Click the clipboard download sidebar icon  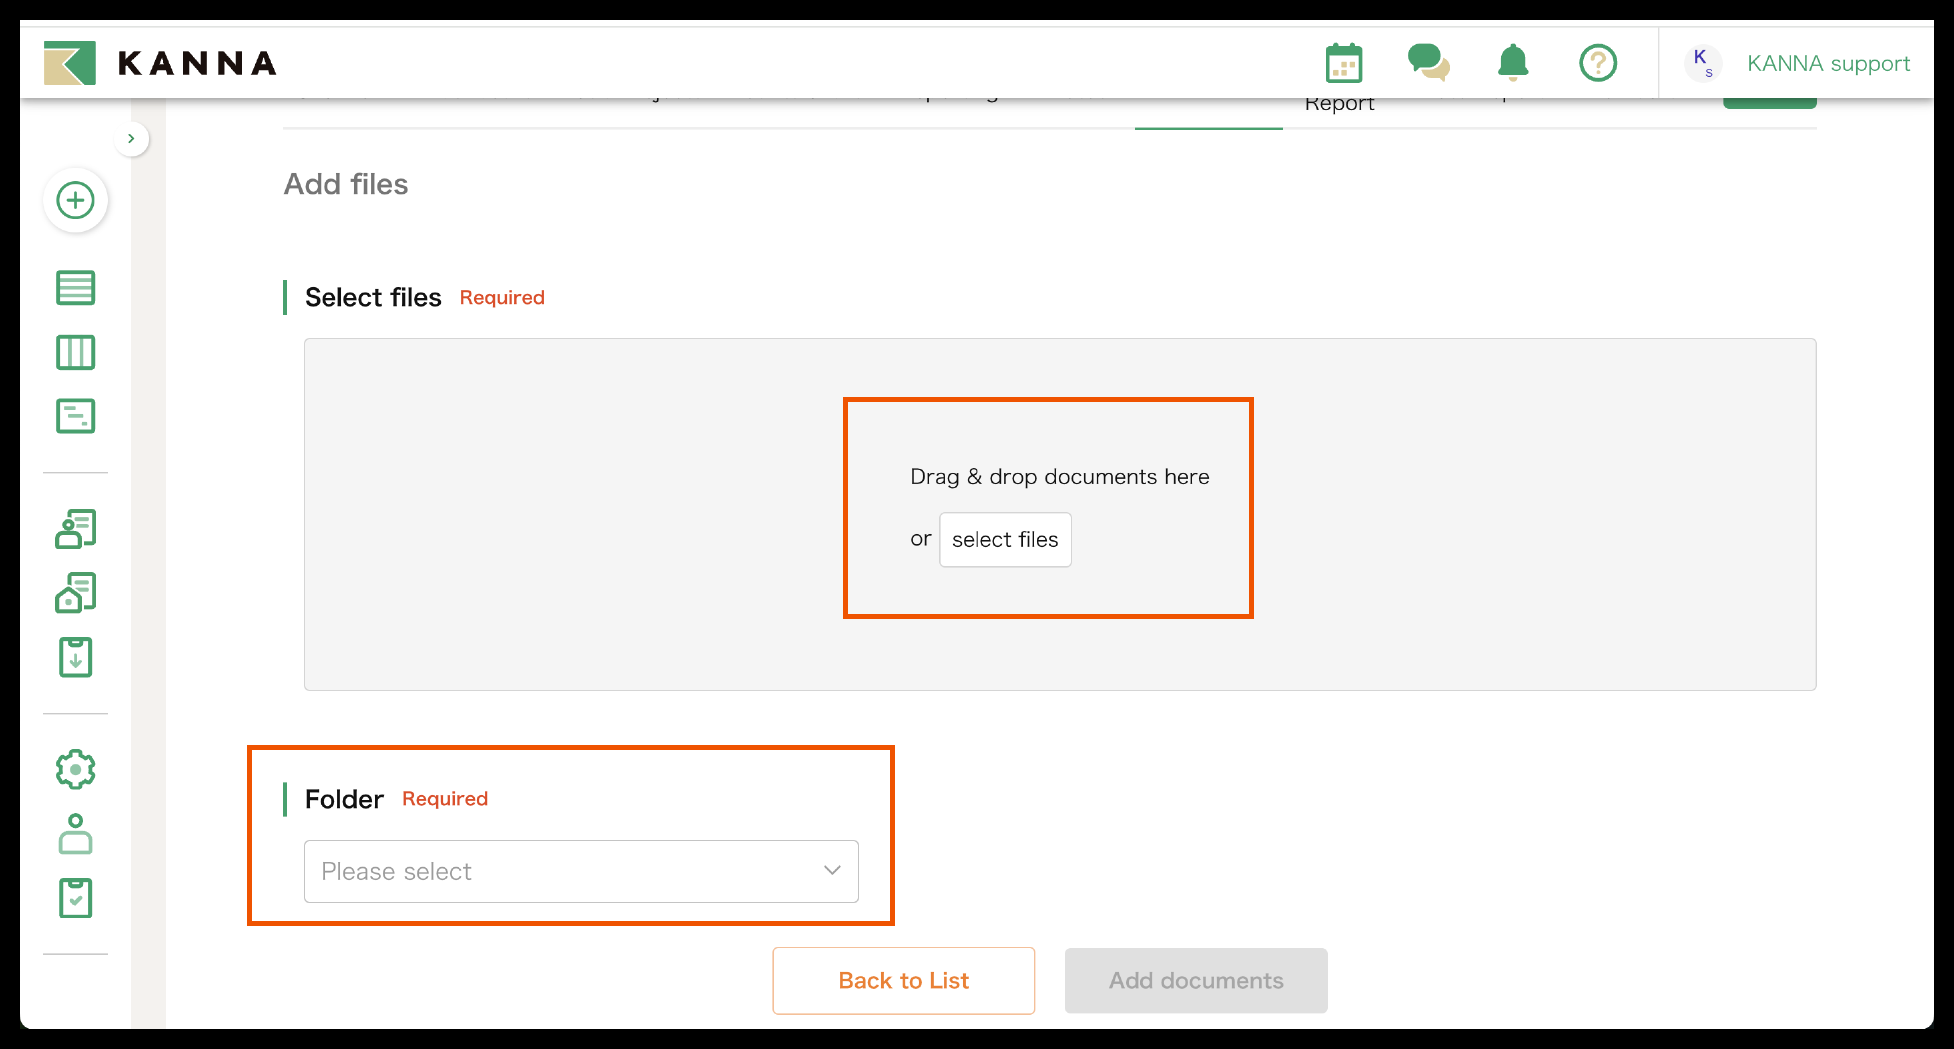pyautogui.click(x=75, y=657)
